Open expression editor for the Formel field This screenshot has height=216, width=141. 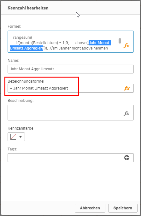[x=126, y=45]
